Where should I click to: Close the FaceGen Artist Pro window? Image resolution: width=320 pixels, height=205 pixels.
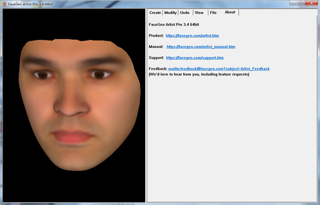click(311, 3)
